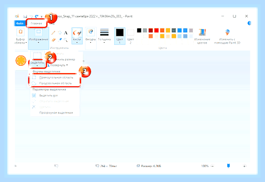The height and width of the screenshot is (182, 265).
Task: Choose Обратить выделение menu item
Action: [x=55, y=101]
